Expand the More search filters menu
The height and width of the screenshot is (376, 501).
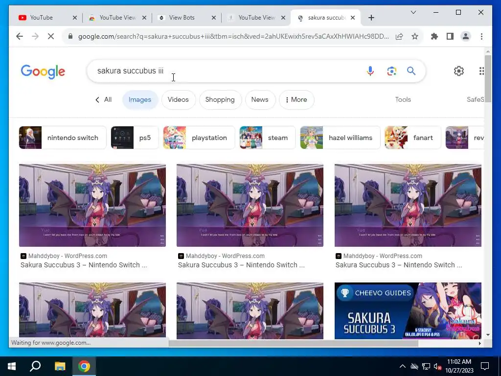point(296,100)
